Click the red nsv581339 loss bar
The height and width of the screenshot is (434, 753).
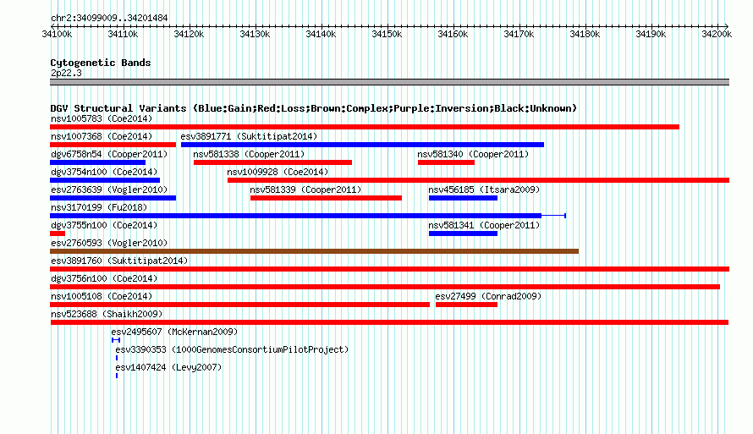click(x=326, y=198)
